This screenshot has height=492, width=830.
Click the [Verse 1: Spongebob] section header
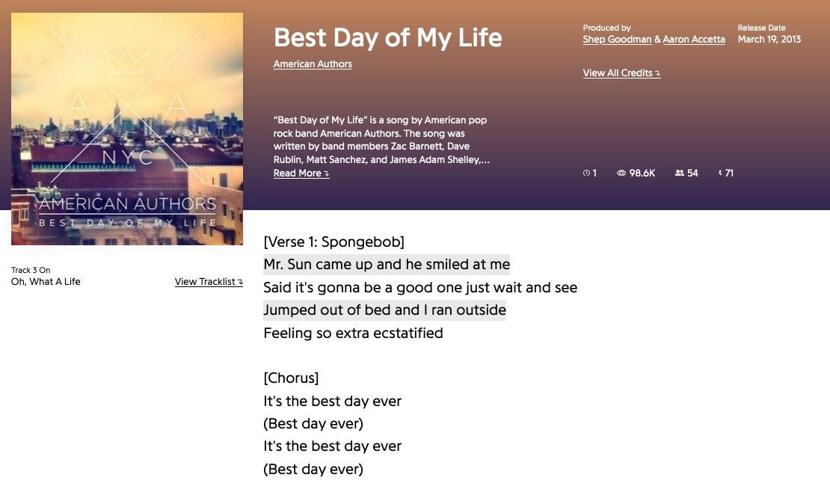click(x=333, y=241)
